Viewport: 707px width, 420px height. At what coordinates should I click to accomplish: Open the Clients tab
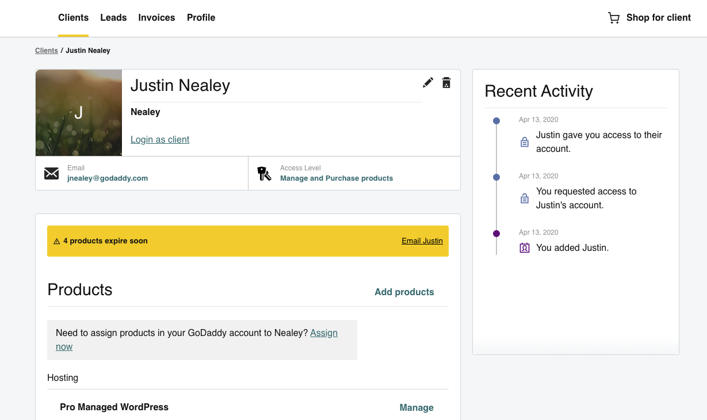74,18
